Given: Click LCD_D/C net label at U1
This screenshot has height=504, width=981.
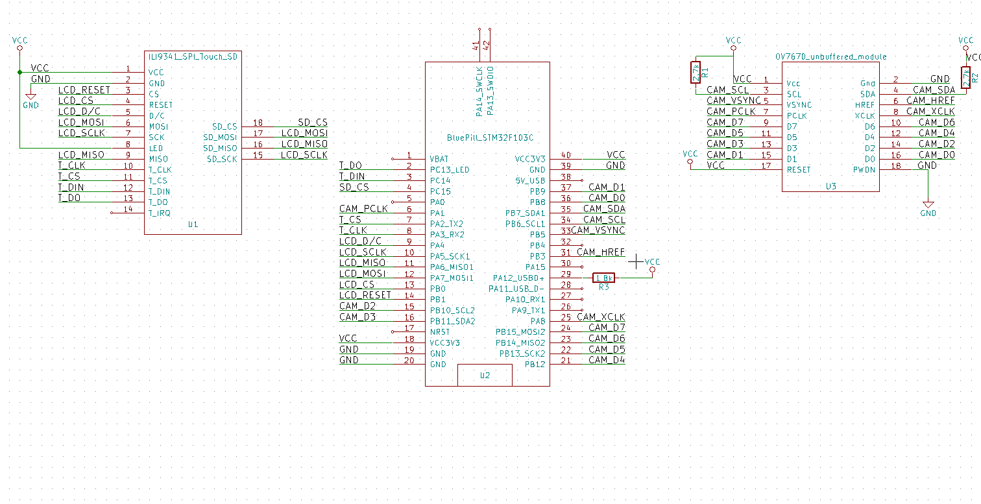Looking at the screenshot, I should tap(79, 112).
